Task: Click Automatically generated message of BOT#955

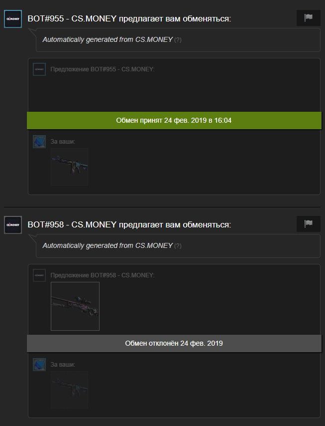Action: pyautogui.click(x=108, y=40)
